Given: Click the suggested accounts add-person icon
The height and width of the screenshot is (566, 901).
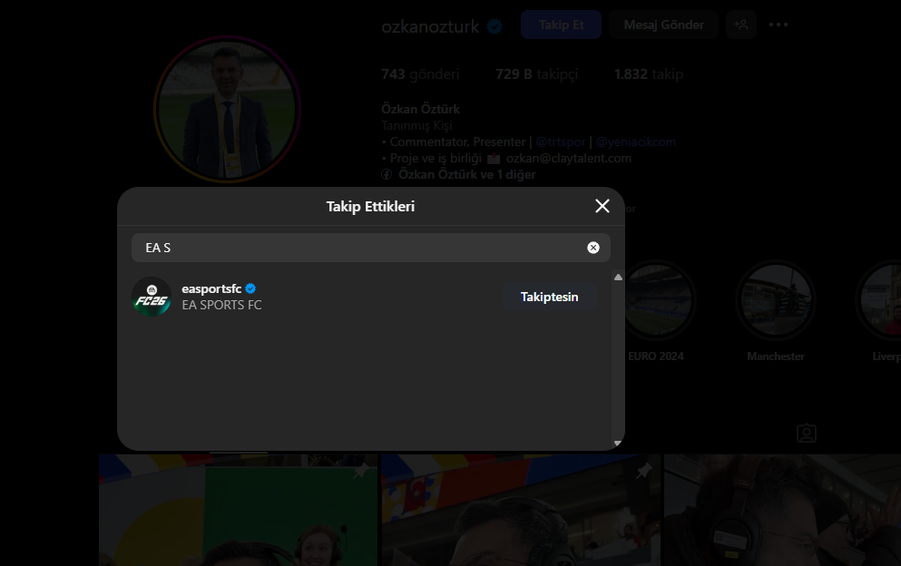Looking at the screenshot, I should 740,24.
